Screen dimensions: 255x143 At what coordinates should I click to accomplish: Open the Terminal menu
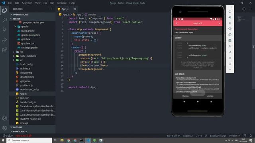click(x=62, y=3)
